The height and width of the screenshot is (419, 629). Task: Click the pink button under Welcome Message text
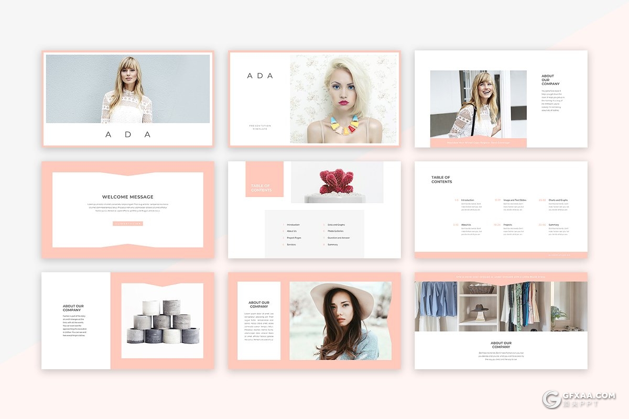click(128, 224)
